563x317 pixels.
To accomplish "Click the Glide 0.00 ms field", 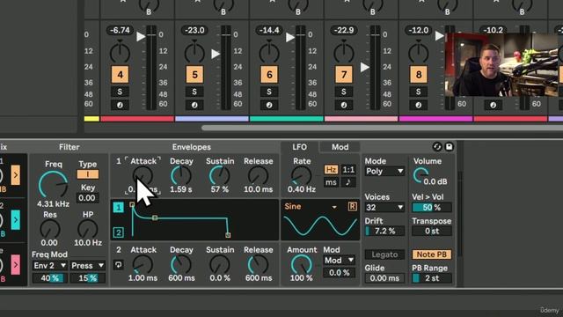I will point(384,278).
